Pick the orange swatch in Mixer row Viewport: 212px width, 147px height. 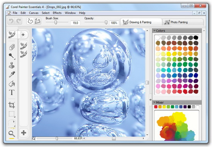coord(160,107)
